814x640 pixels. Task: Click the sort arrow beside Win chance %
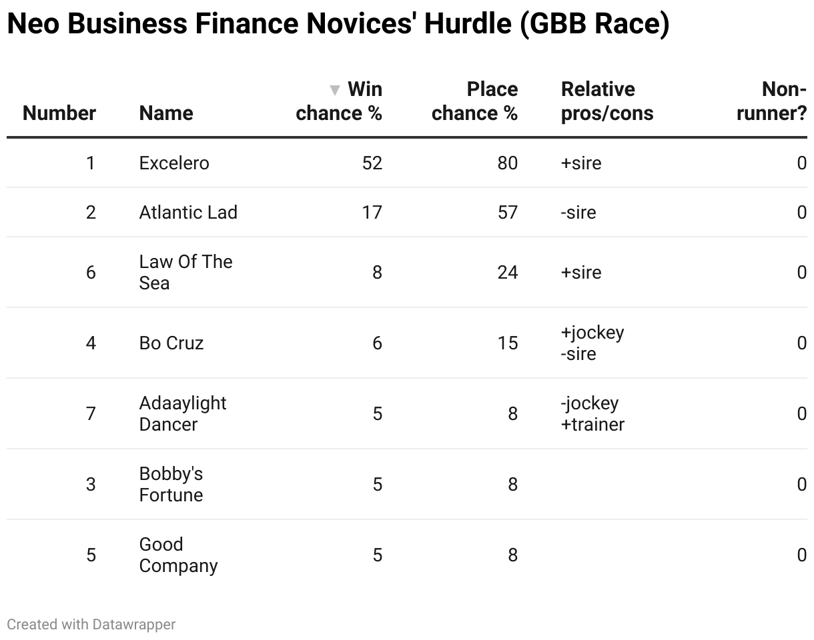click(x=335, y=90)
